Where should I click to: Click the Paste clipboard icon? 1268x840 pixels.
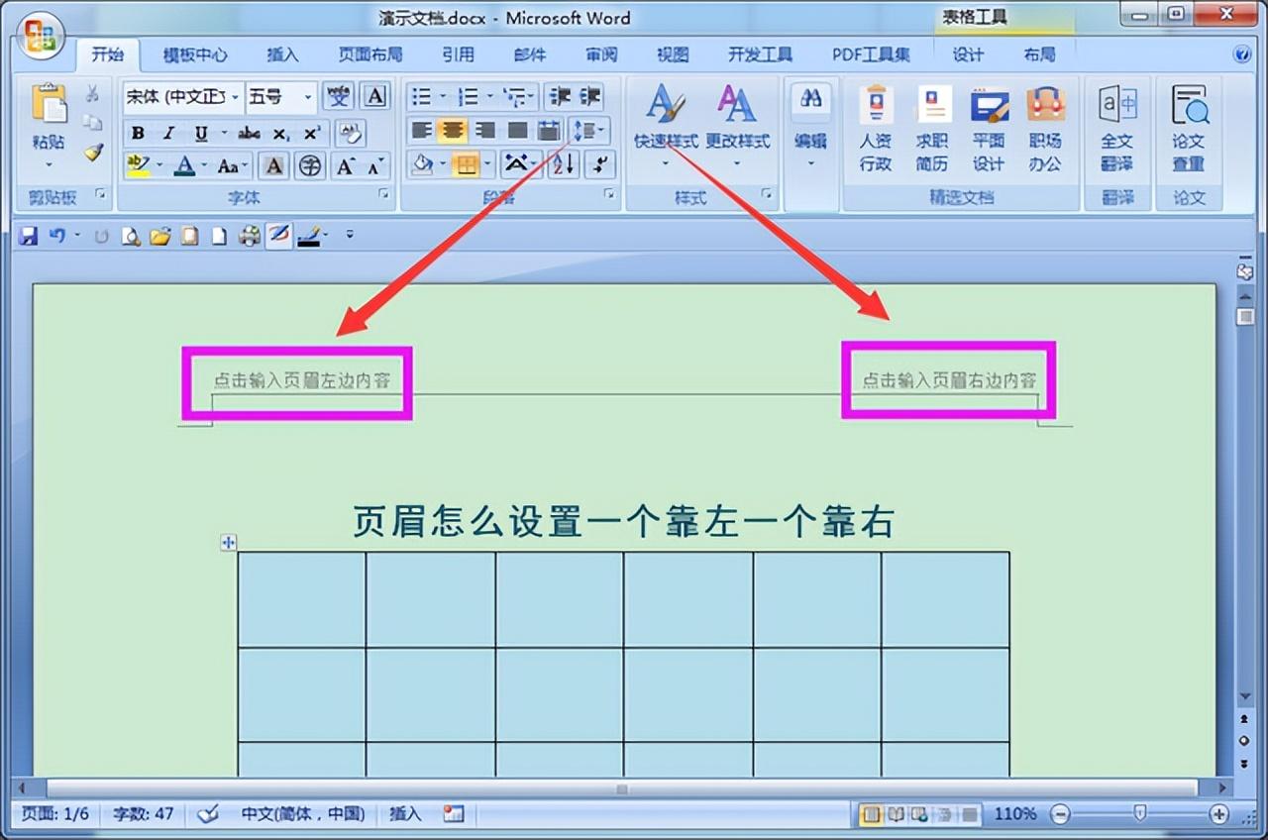tap(48, 104)
